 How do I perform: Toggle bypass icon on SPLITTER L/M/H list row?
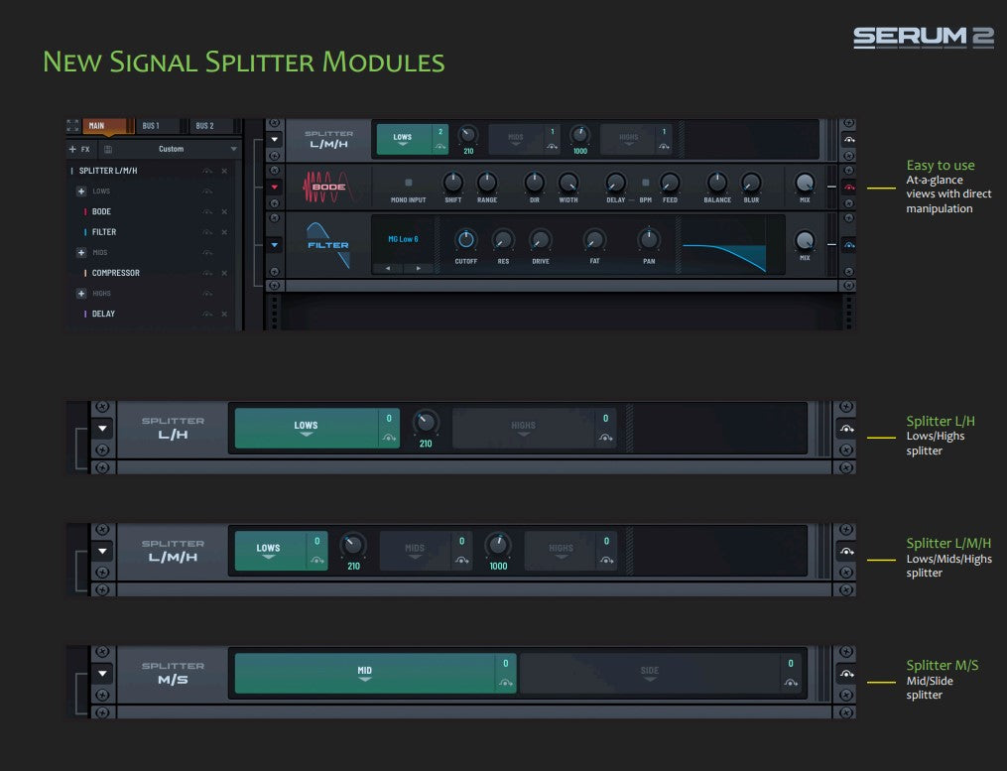click(207, 171)
